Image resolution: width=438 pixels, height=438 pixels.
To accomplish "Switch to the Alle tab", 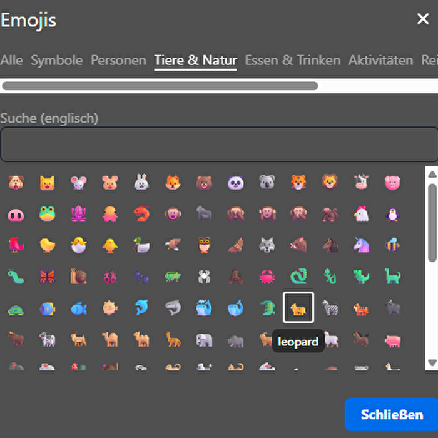I will point(11,60).
